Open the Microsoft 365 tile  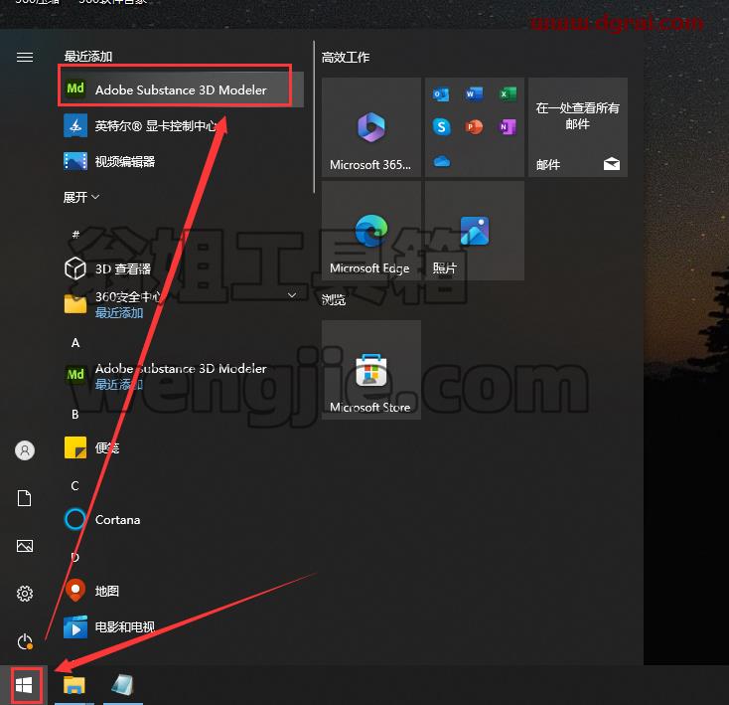371,127
